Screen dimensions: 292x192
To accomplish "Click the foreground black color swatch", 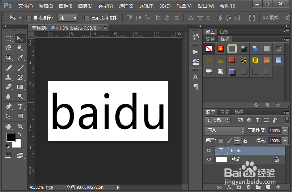I will (x=11, y=137).
